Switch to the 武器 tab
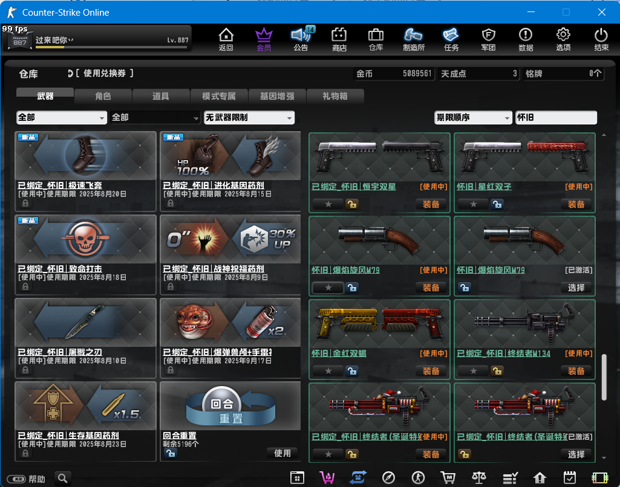Image resolution: width=620 pixels, height=487 pixels. 45,96
